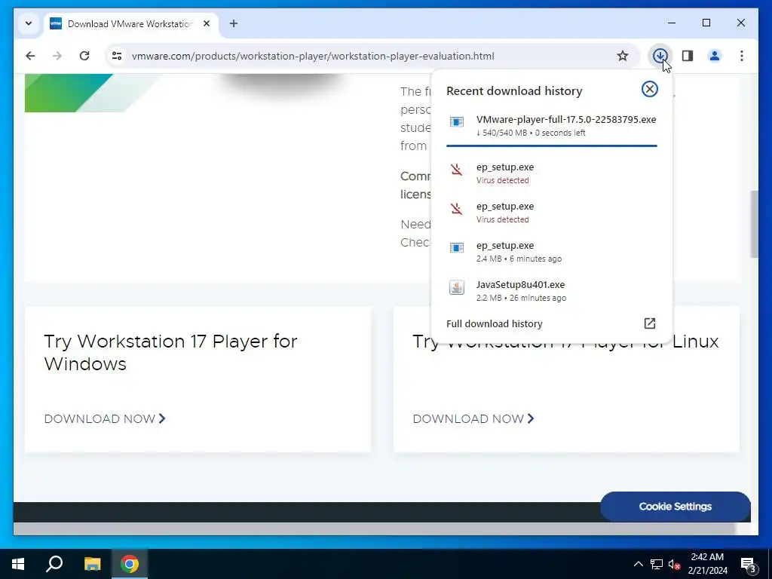Open the Windows Start menu
The height and width of the screenshot is (579, 772).
point(18,564)
